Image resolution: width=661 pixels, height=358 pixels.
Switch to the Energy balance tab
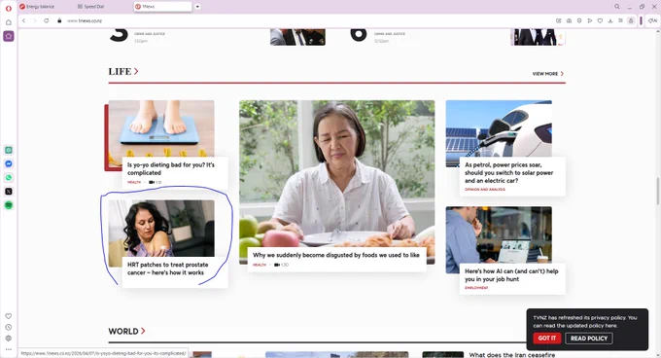point(45,7)
